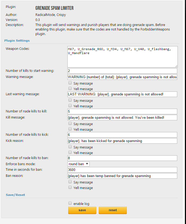Check Say message under Last warning message
Screen dimensions: 186x224
click(x=70, y=100)
